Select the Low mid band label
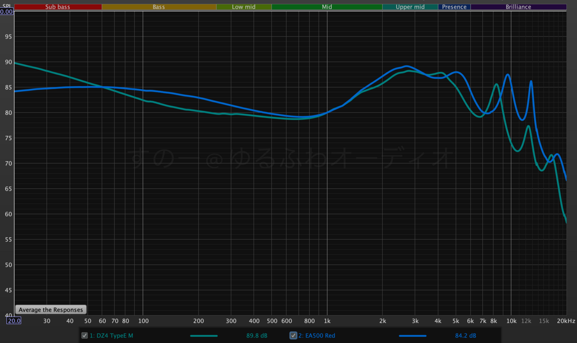This screenshot has height=343, width=577. (244, 7)
